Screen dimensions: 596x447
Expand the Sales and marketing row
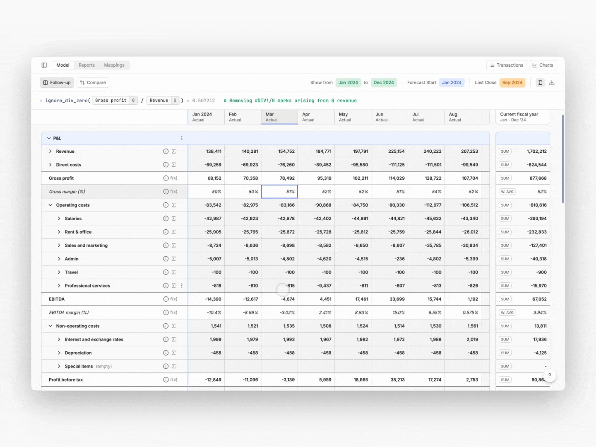point(59,245)
